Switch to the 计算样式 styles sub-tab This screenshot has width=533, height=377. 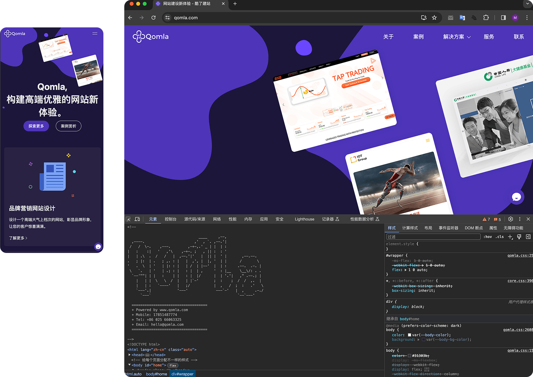pos(410,228)
